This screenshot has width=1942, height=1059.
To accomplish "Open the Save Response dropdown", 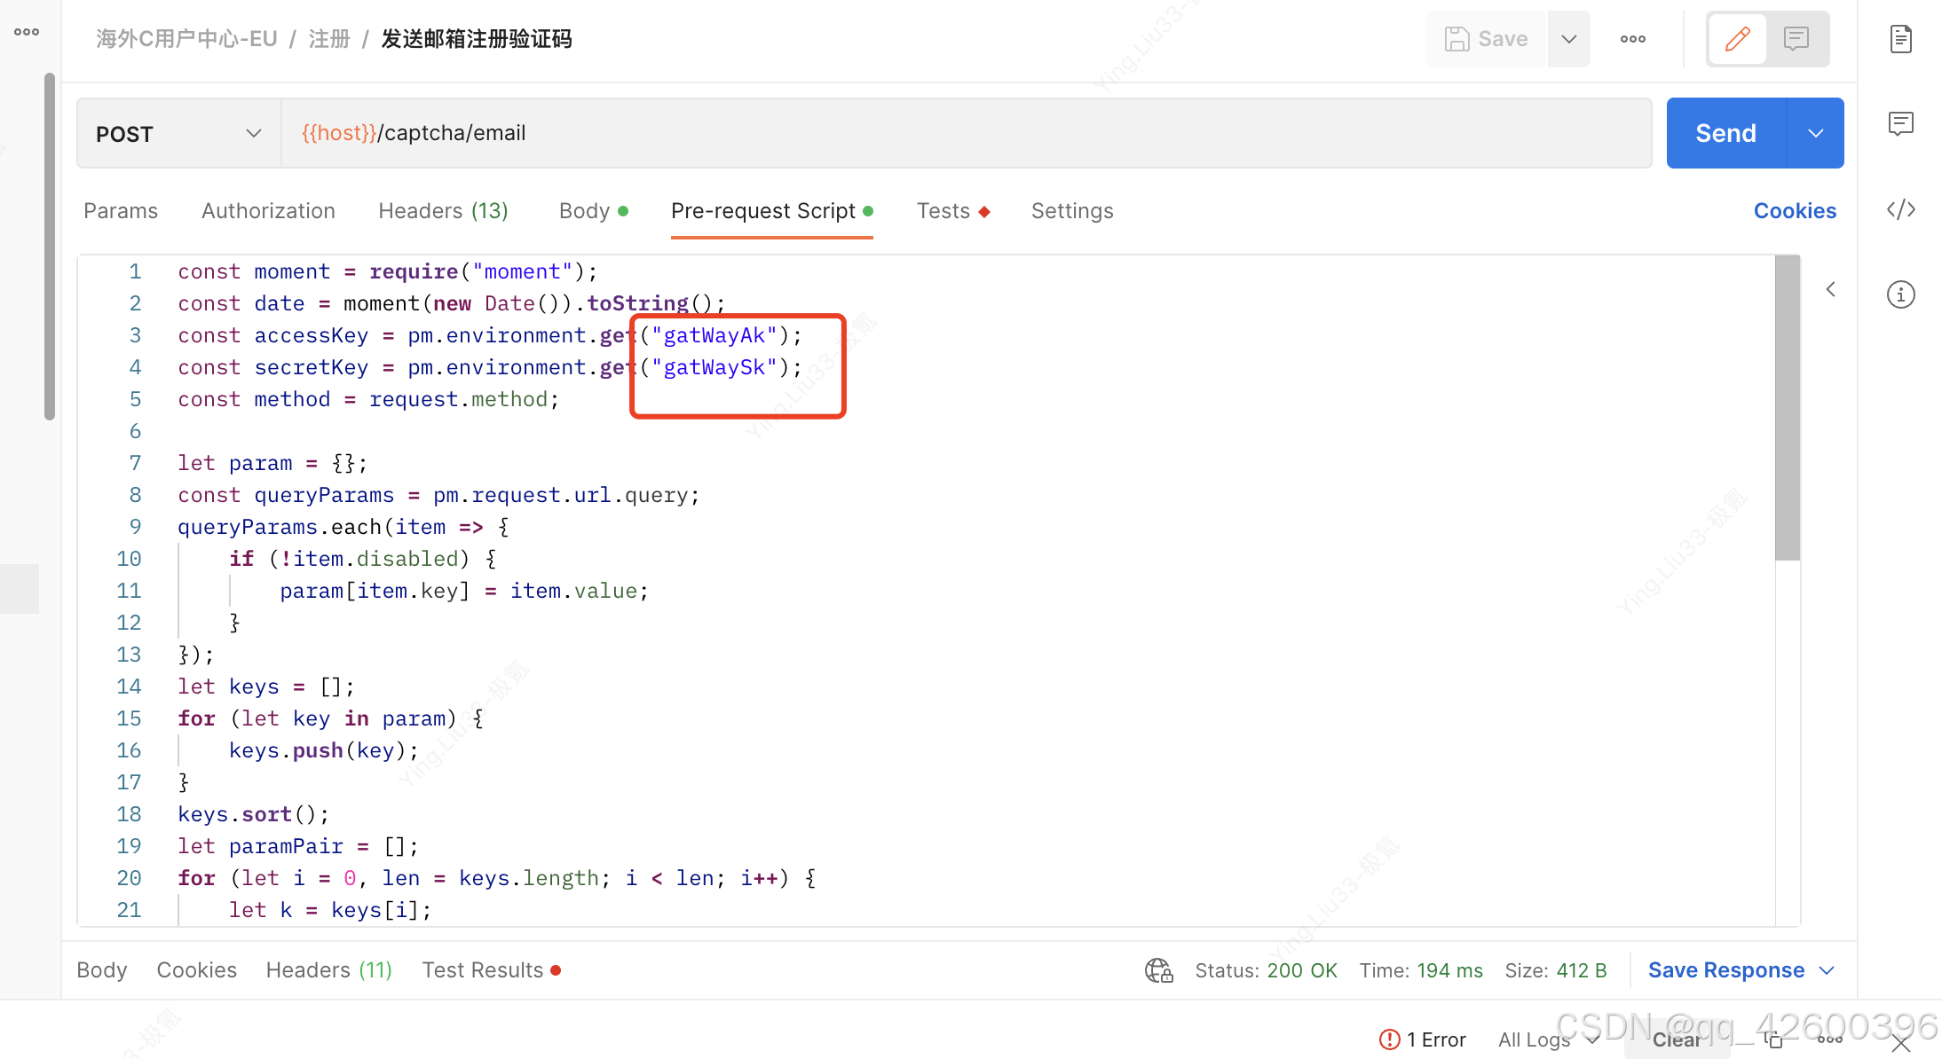I will (1741, 970).
